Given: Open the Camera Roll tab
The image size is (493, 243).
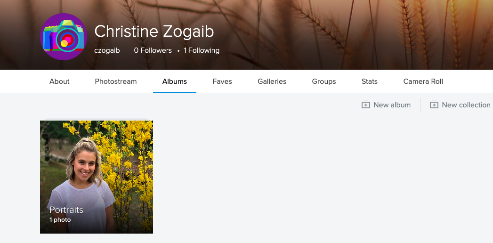Looking at the screenshot, I should [423, 81].
